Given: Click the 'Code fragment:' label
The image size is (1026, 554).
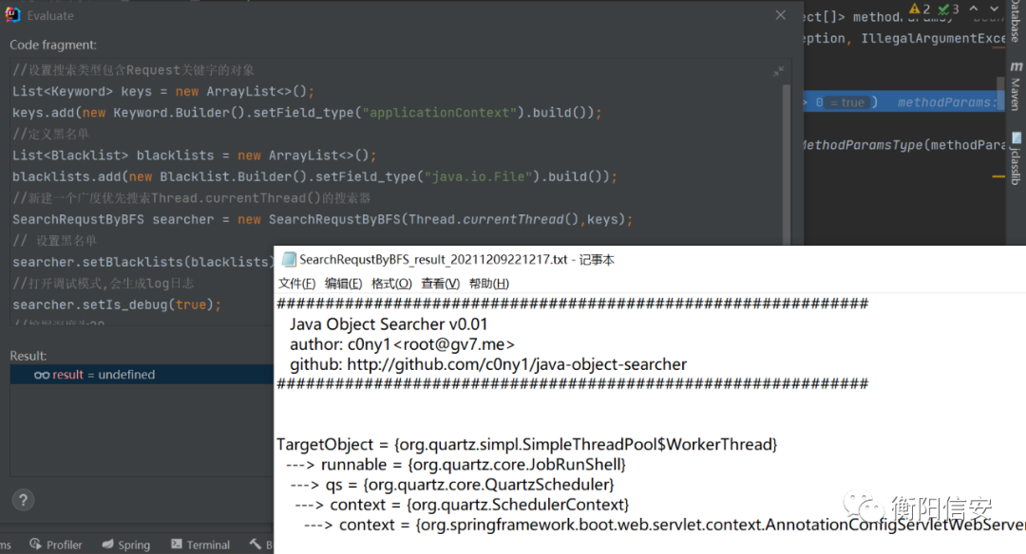Looking at the screenshot, I should pos(53,46).
